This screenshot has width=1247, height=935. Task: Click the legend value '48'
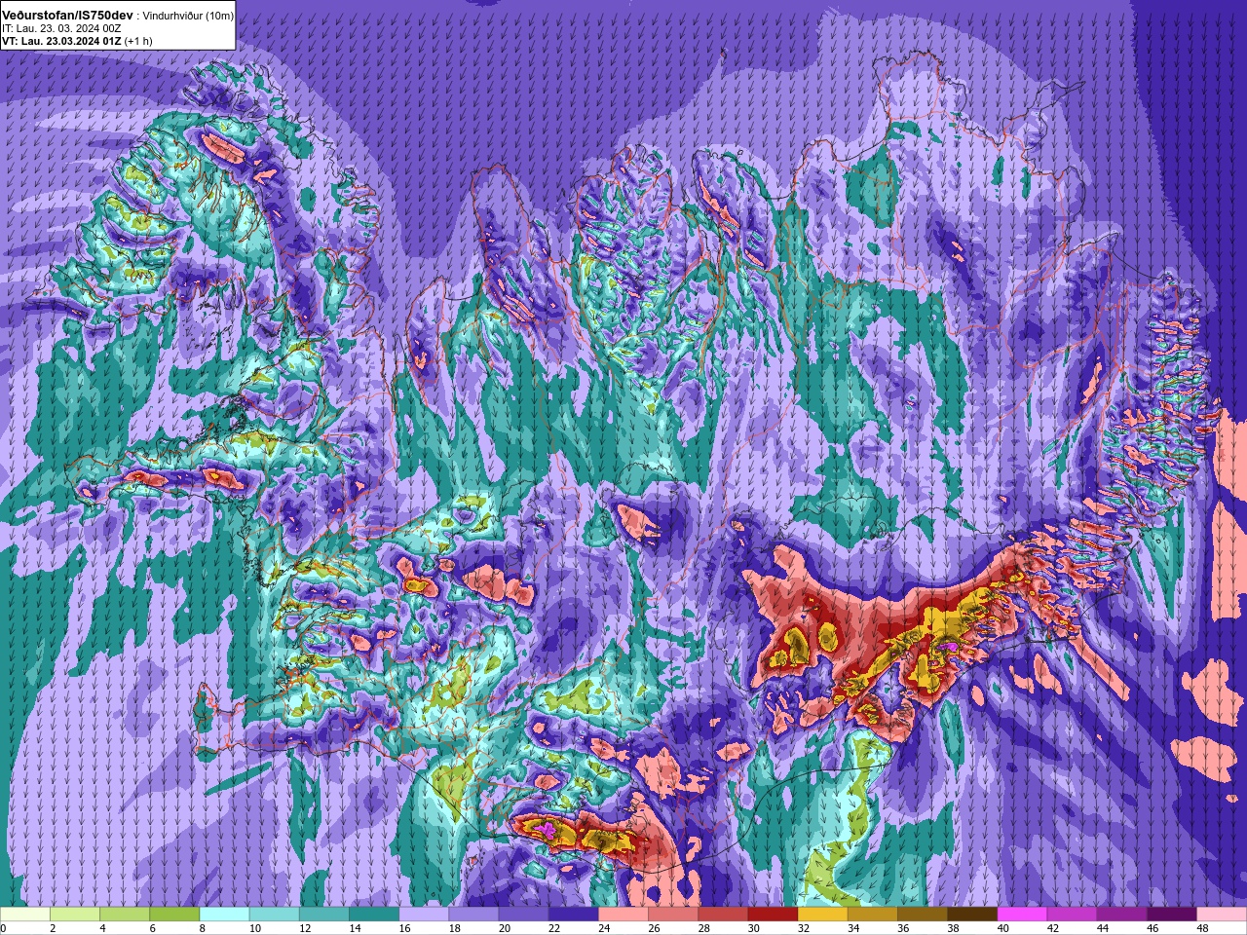click(x=1203, y=928)
